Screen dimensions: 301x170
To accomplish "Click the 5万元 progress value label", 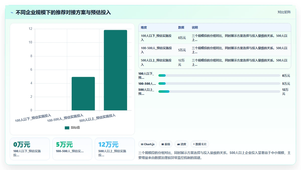I will (286, 83).
